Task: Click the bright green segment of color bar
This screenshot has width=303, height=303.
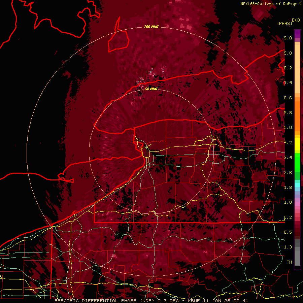Action: point(297,163)
